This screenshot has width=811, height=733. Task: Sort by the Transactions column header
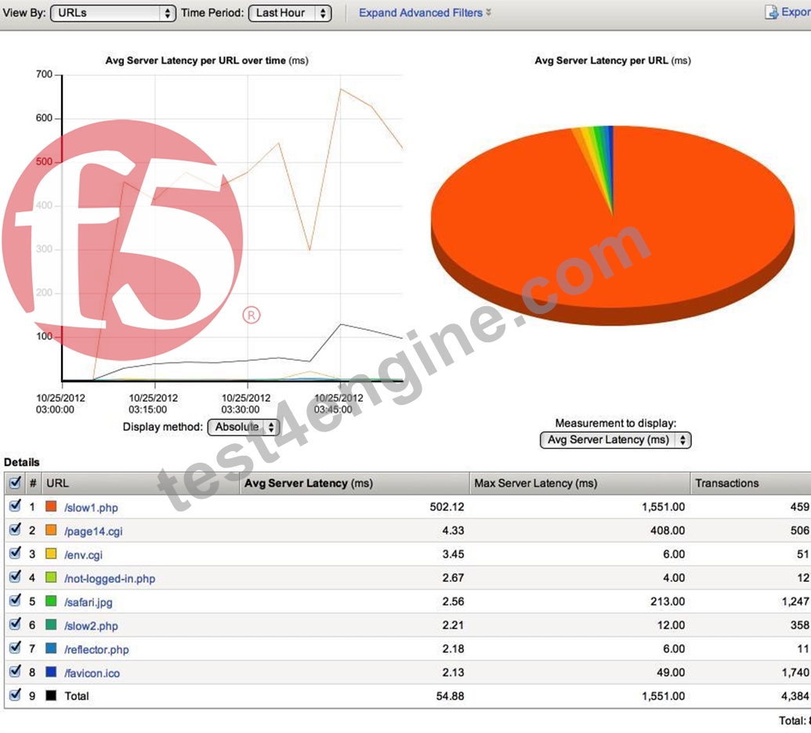pyautogui.click(x=751, y=483)
